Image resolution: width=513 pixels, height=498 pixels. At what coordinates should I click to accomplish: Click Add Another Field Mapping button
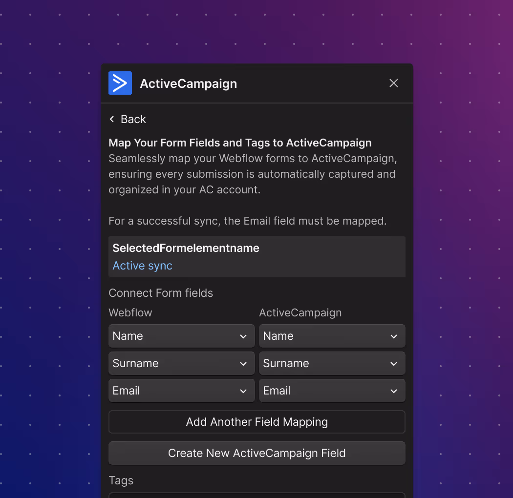click(x=257, y=422)
